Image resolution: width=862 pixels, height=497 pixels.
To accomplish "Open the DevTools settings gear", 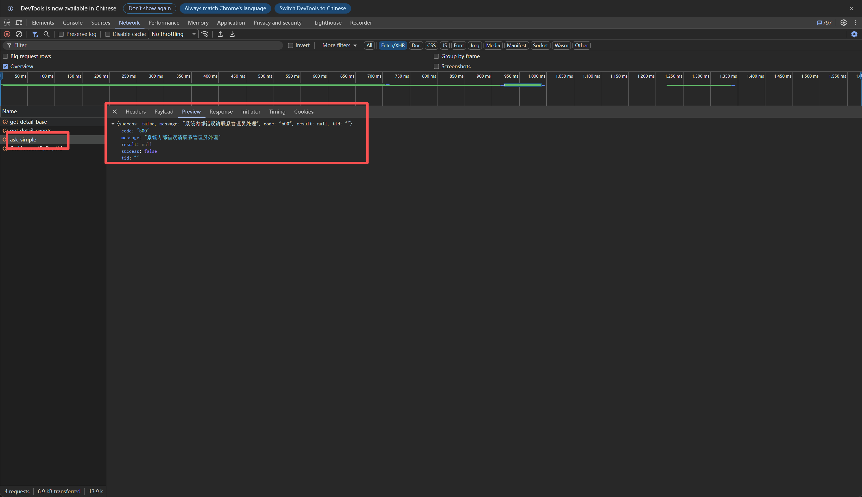I will coord(844,23).
